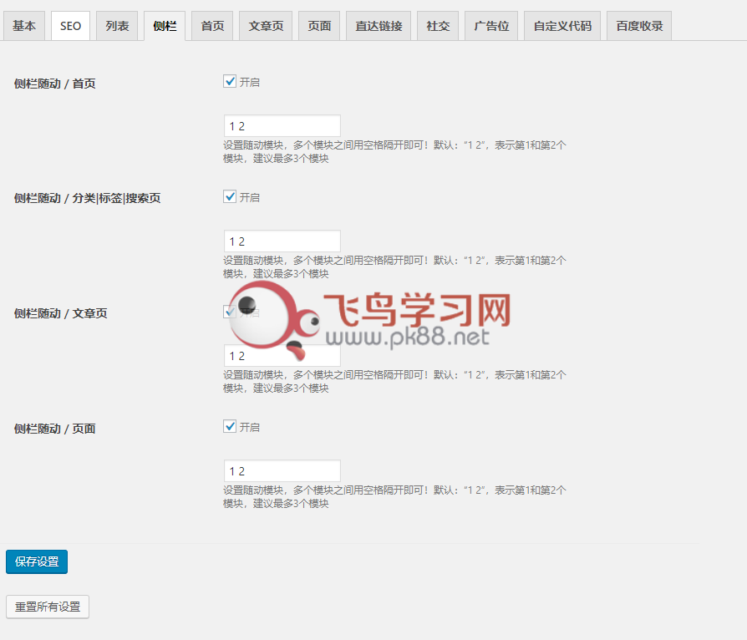Select the 广告位 tab
747x640 pixels.
pos(491,26)
